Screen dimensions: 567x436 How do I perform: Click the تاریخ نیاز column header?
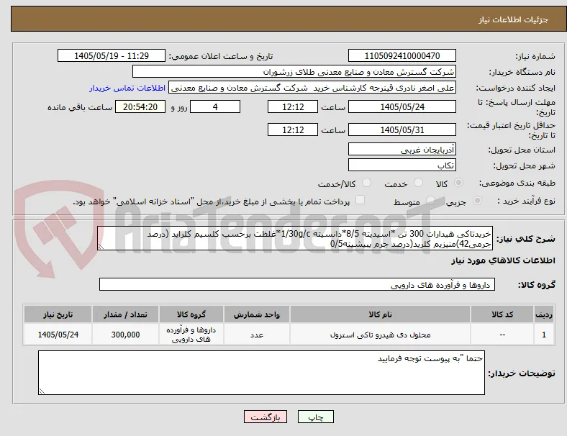pyautogui.click(x=58, y=314)
